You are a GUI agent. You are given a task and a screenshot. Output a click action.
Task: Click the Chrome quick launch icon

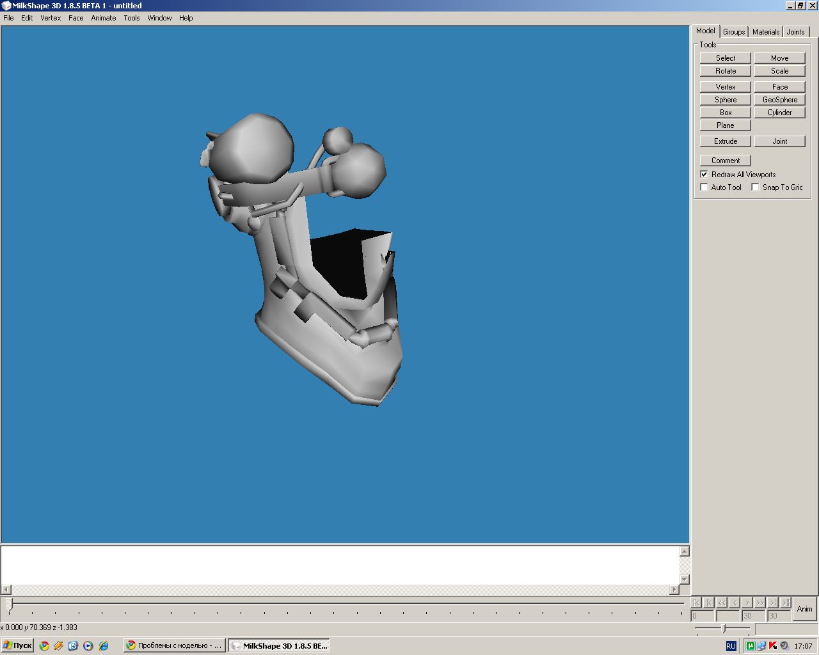click(x=44, y=646)
